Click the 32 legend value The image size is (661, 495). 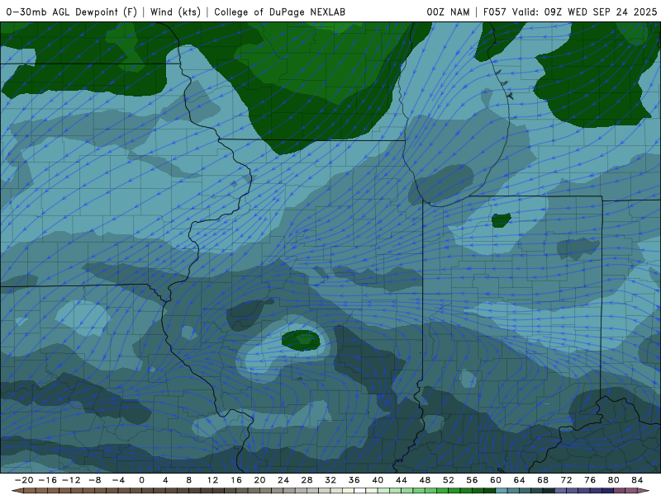click(x=330, y=480)
